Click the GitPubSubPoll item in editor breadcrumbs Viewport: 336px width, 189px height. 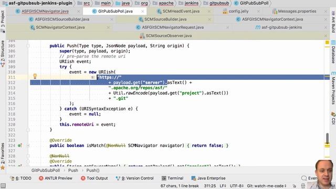tap(46, 171)
